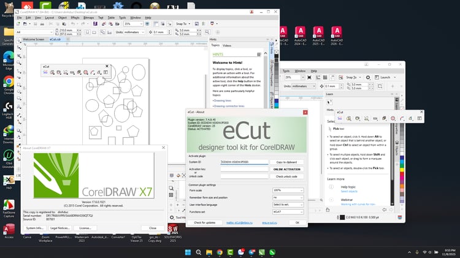Click the full-screen preview icon in right CorelDRAW window
Viewport: 460px width, 258px height.
(309, 77)
